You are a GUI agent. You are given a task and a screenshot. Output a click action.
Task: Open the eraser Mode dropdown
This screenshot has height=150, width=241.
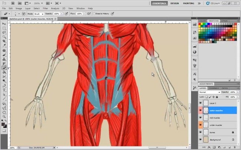pyautogui.click(x=39, y=14)
